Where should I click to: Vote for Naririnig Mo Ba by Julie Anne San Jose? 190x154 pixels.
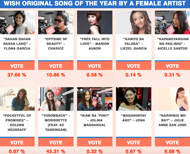point(172,142)
